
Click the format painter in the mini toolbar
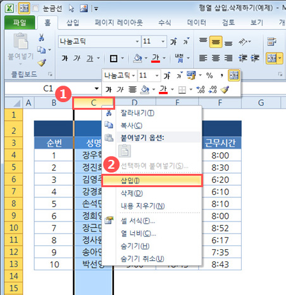(x=225, y=89)
